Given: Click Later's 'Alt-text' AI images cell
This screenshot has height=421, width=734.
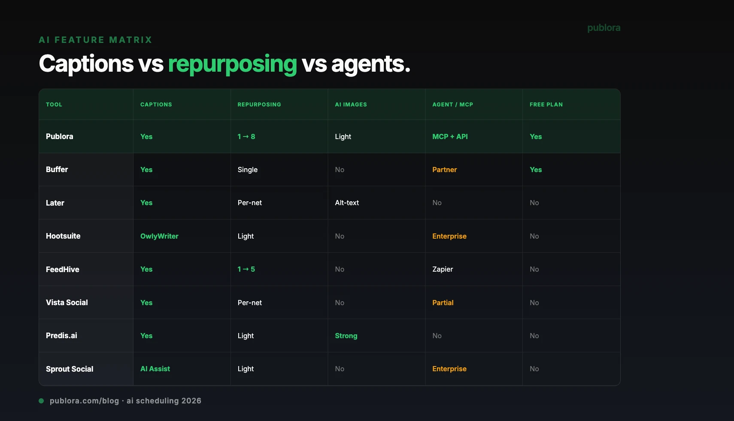Looking at the screenshot, I should point(347,203).
